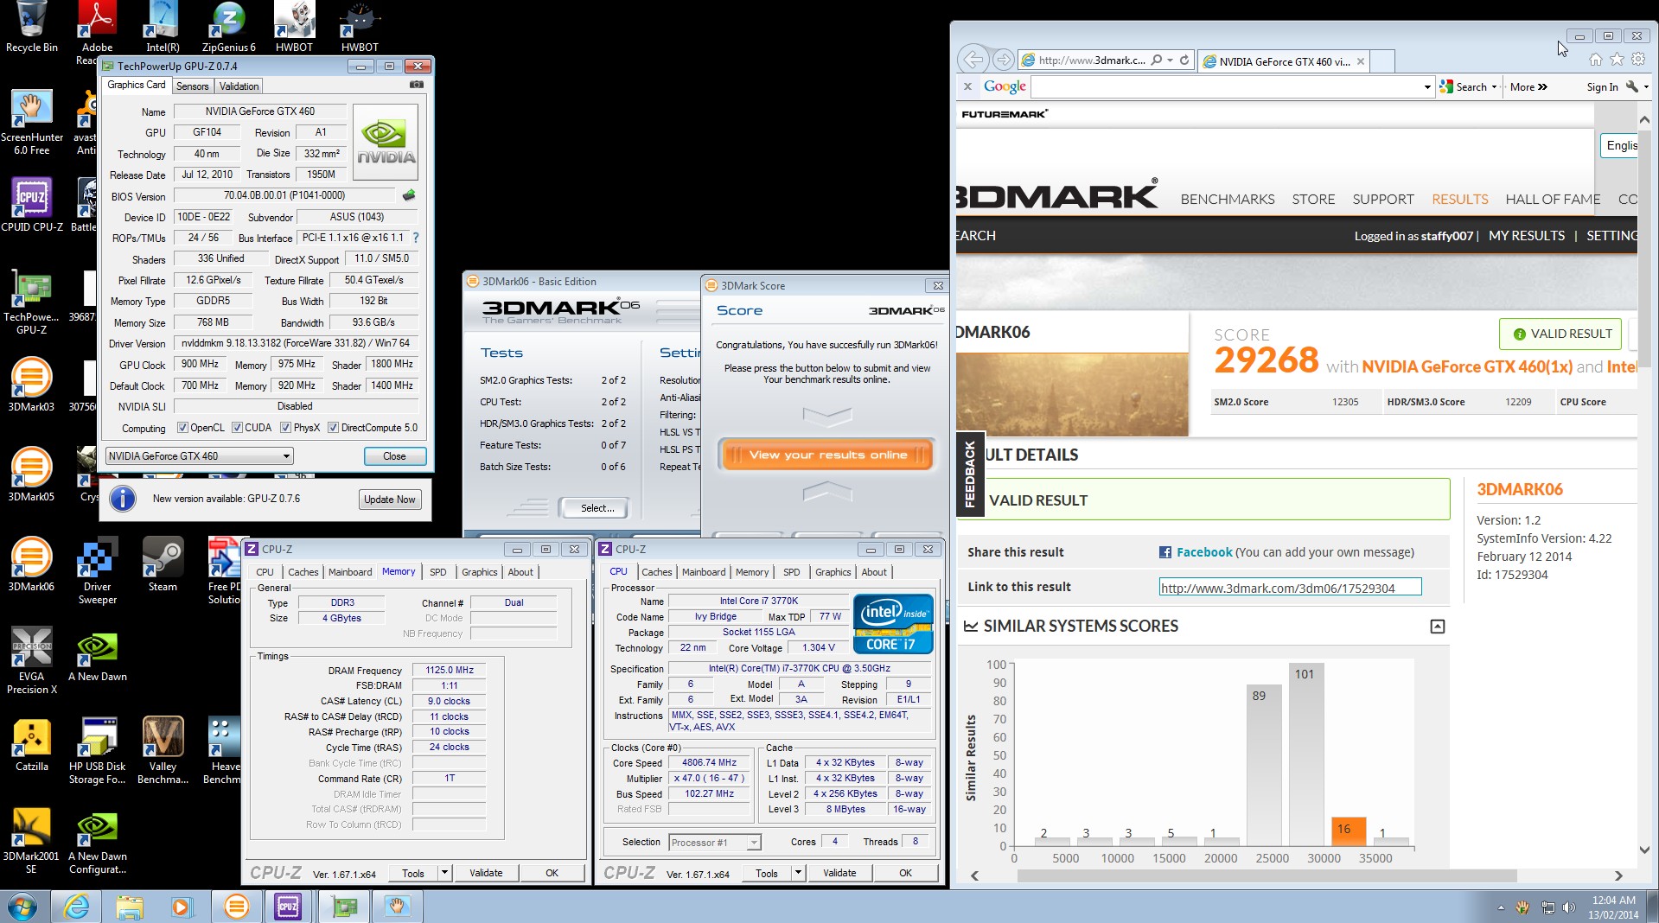Click orange bar labeled 16 in chart
This screenshot has width=1659, height=923.
(1349, 831)
